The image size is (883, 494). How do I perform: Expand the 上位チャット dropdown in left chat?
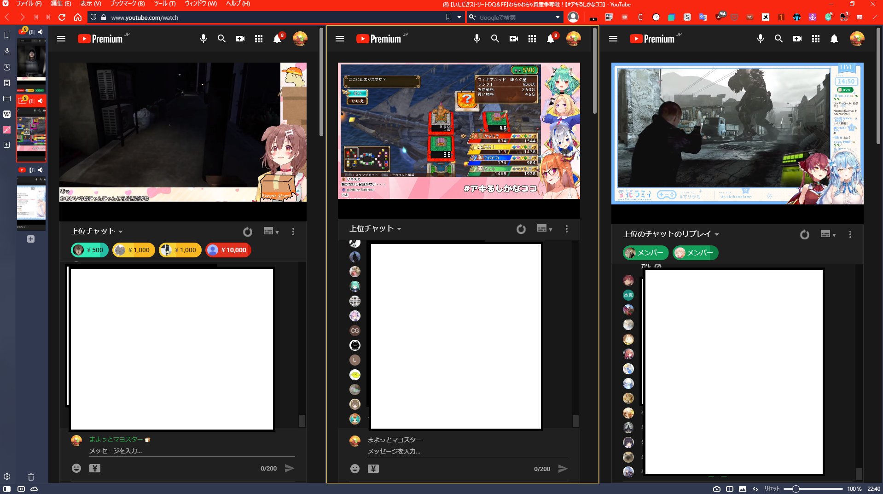[x=97, y=231]
